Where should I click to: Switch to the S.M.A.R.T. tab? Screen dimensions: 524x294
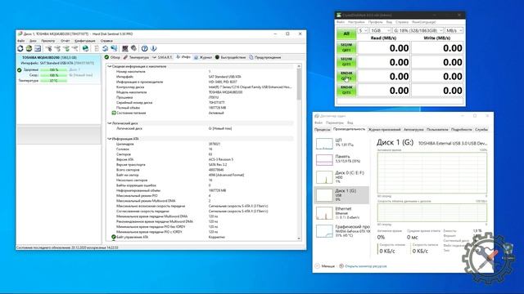coord(162,57)
